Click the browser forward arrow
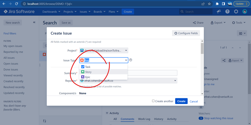 [x=10, y=4]
